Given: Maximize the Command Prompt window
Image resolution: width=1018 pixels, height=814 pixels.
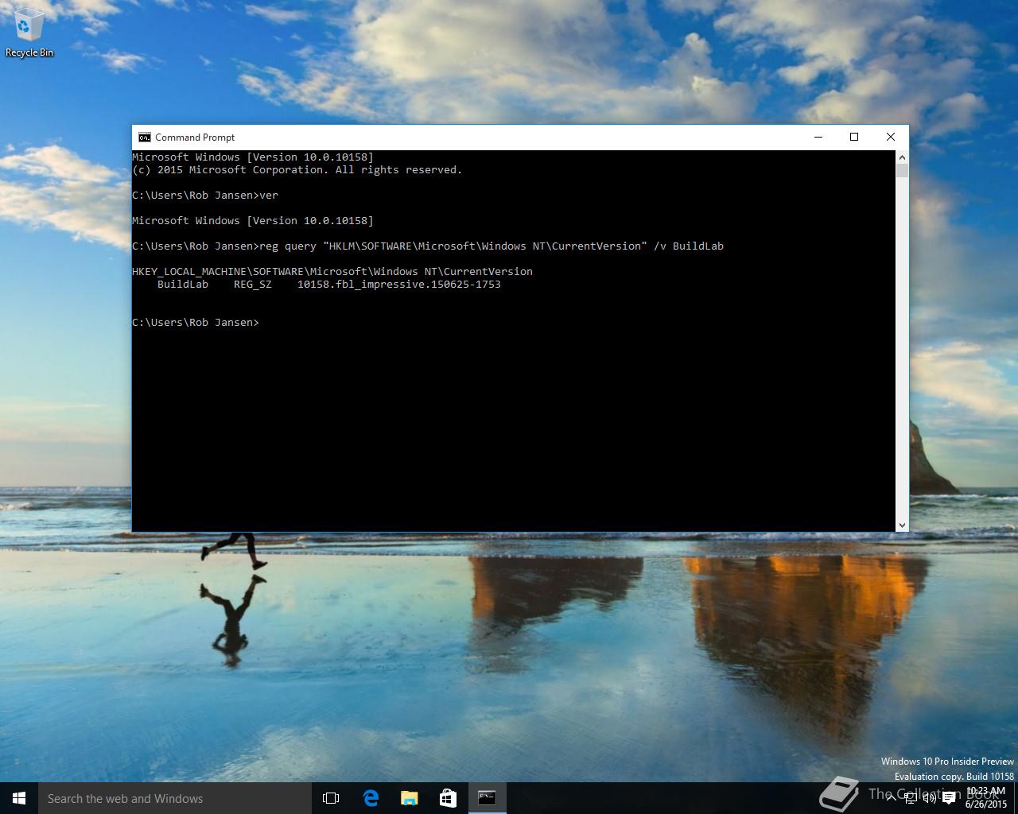Looking at the screenshot, I should pos(854,137).
